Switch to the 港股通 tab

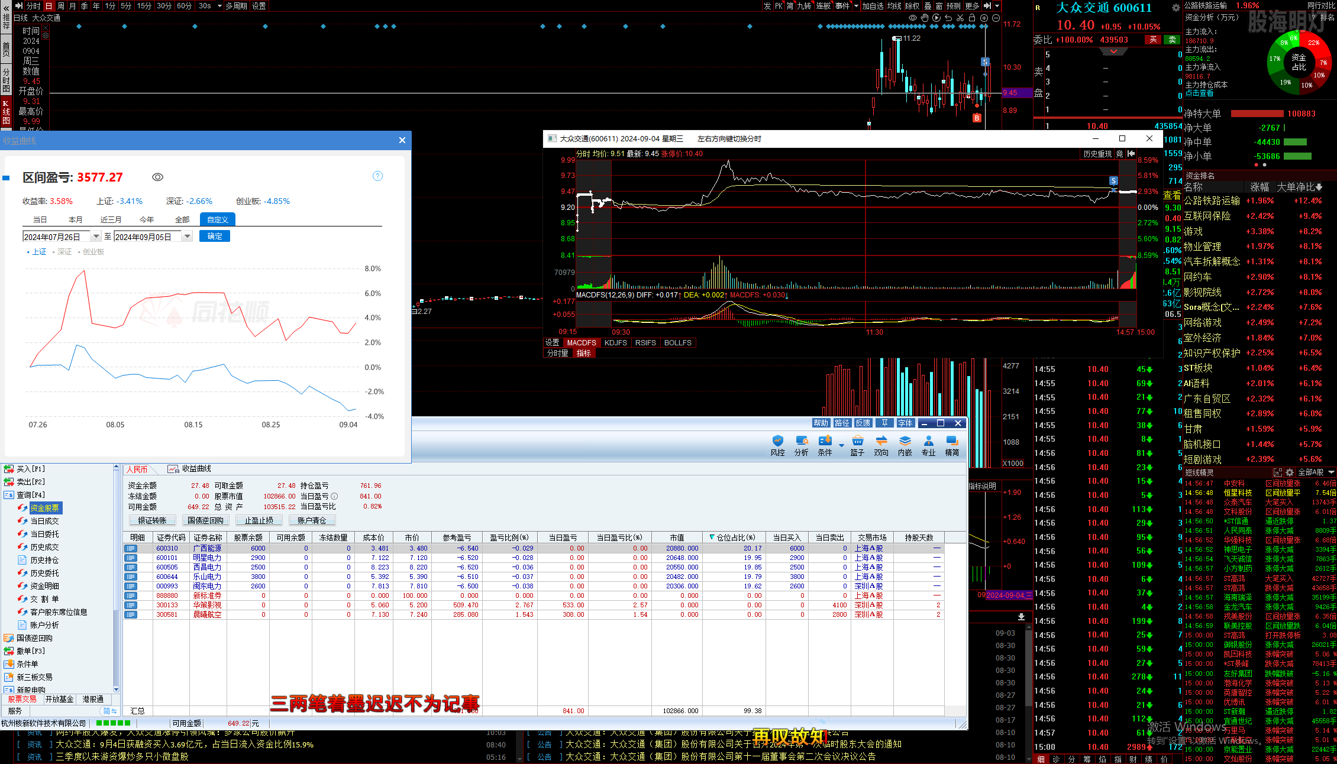(x=93, y=699)
